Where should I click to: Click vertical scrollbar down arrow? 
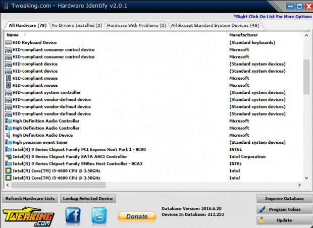[306, 178]
